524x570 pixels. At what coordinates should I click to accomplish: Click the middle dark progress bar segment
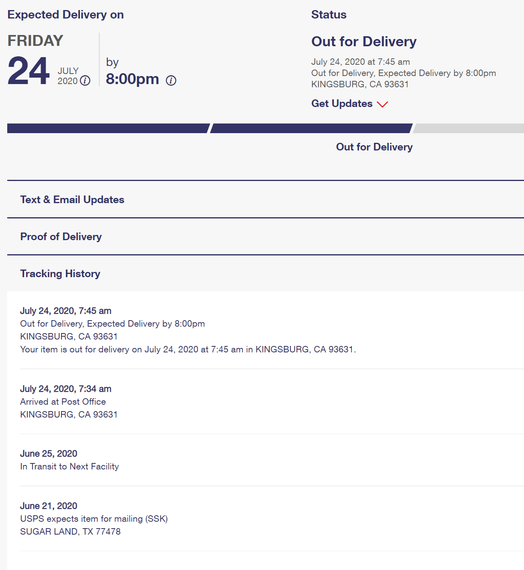pyautogui.click(x=311, y=128)
